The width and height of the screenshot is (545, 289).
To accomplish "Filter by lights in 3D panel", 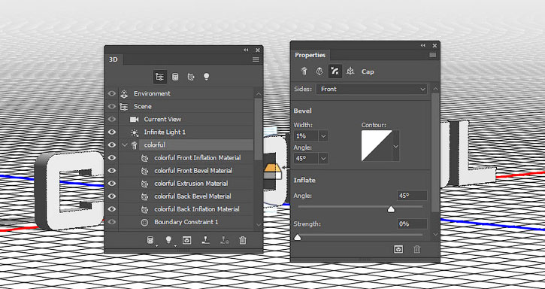I will 207,77.
